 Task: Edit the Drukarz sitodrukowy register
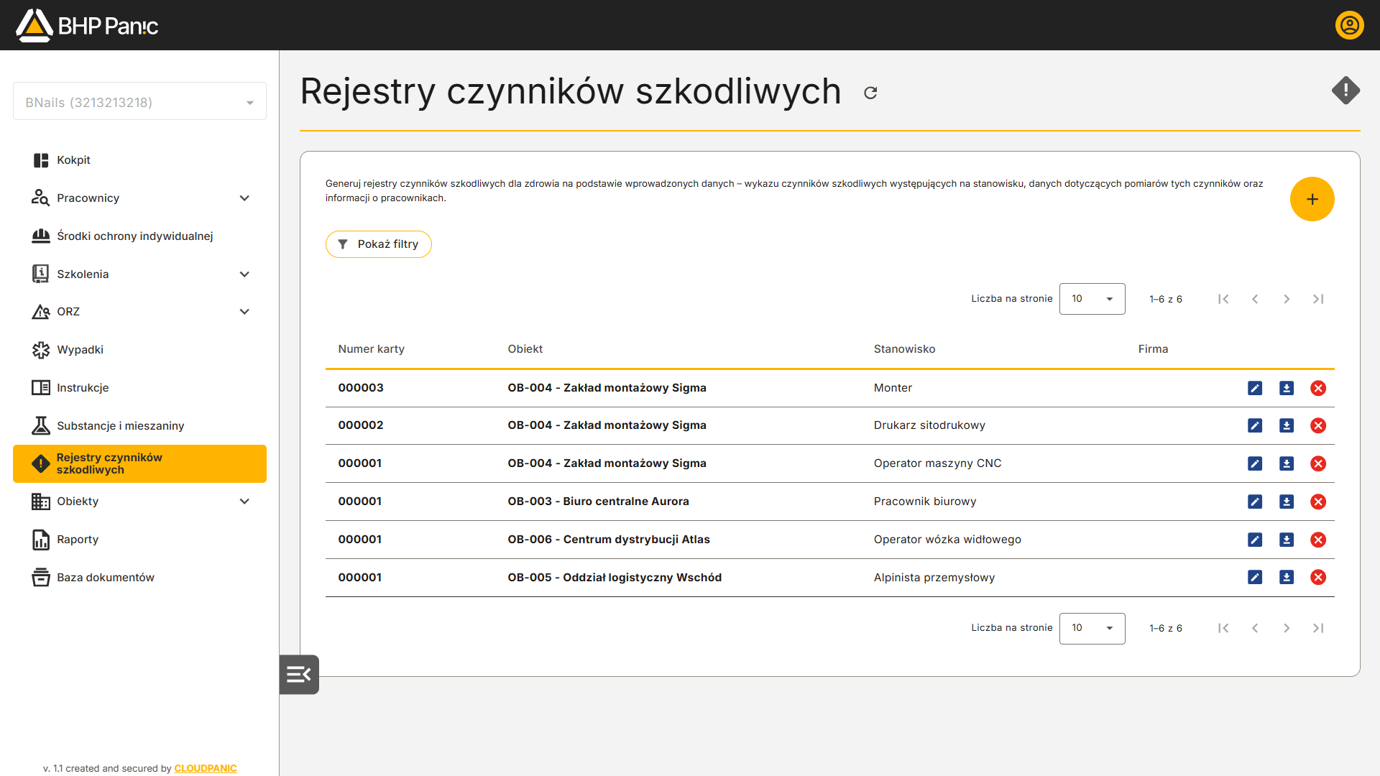[x=1255, y=425]
